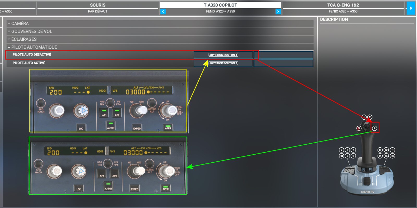Screen dimensions: 417x208
Task: Select joystick button marker 6
Action: click(x=347, y=150)
